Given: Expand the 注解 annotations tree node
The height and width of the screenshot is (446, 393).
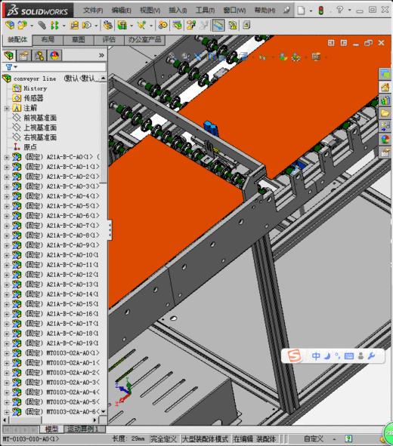Looking at the screenshot, I should click(x=7, y=108).
